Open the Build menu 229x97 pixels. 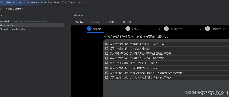click(43, 2)
